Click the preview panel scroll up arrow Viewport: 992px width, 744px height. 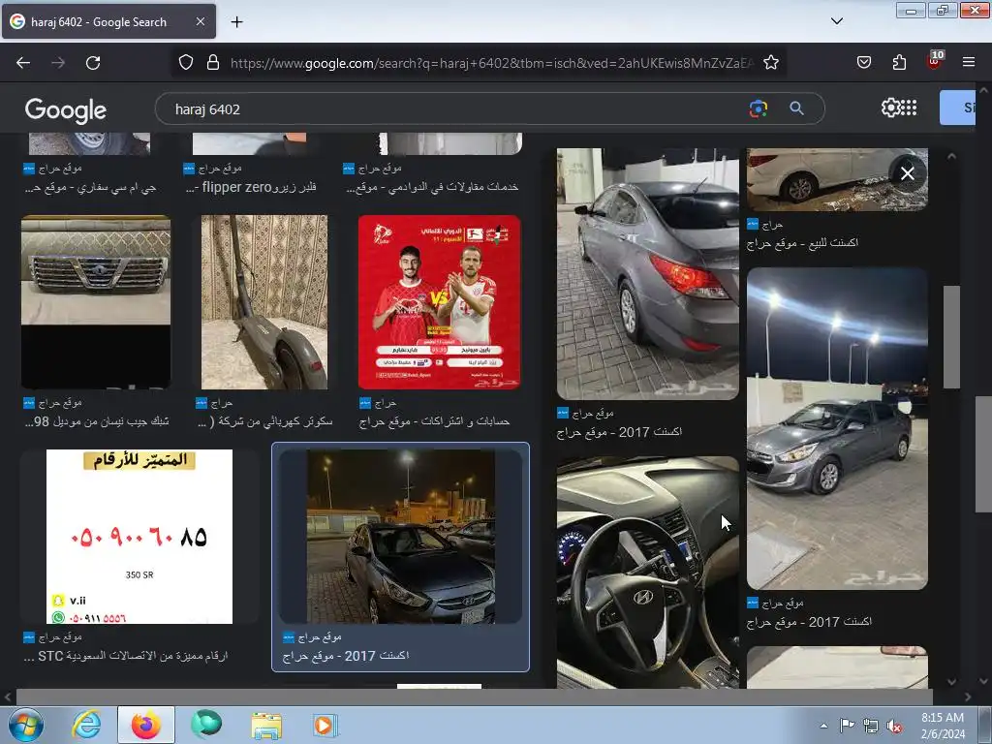951,156
